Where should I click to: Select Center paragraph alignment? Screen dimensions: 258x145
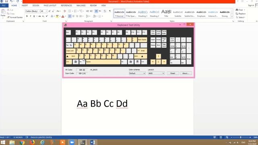tap(73, 16)
